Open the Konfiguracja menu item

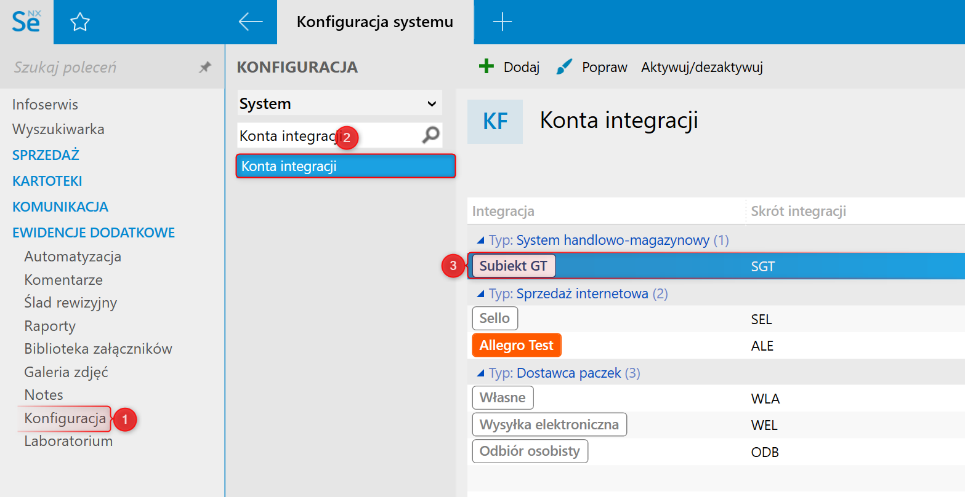point(65,419)
